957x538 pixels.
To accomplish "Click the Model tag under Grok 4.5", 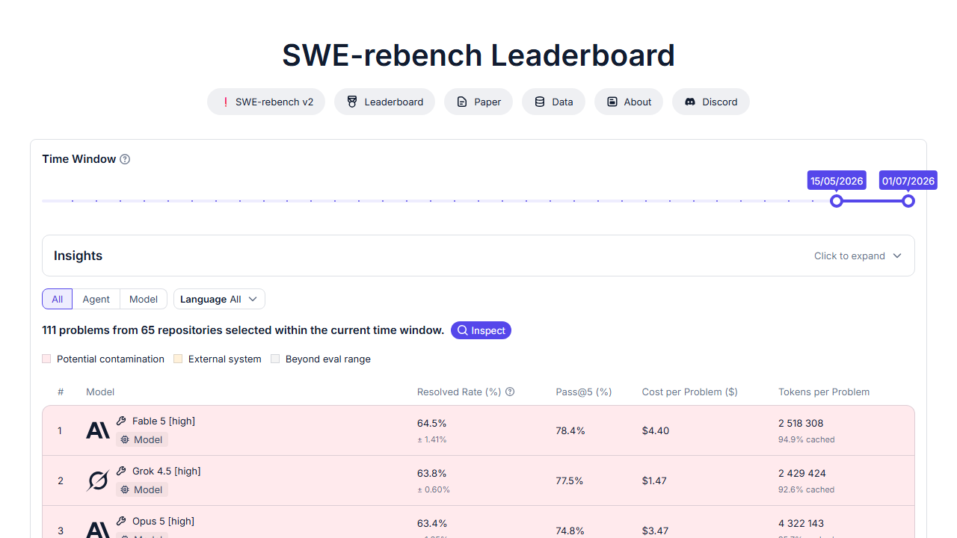I will pos(141,489).
